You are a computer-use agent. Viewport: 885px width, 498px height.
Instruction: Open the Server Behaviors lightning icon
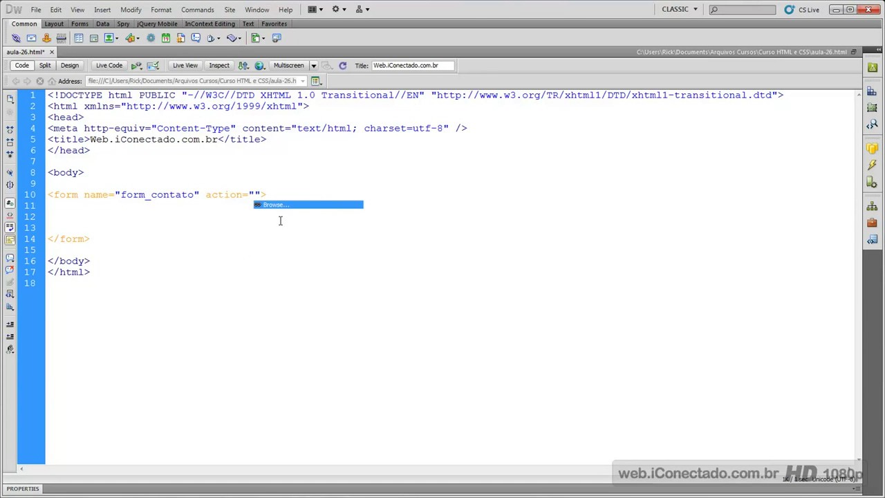click(872, 166)
